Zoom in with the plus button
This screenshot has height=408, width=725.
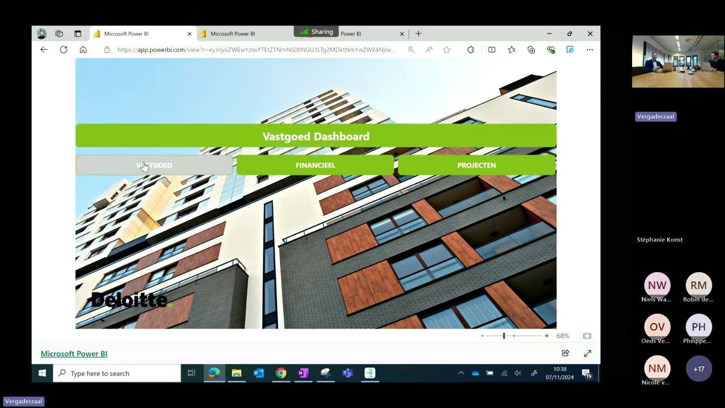coord(547,336)
